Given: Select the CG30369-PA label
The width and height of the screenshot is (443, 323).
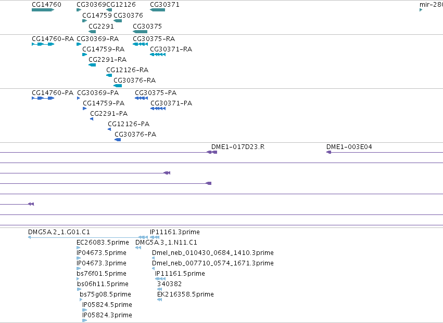Looking at the screenshot, I should pos(98,93).
